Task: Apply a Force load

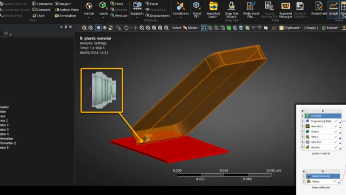Action: 117,4
